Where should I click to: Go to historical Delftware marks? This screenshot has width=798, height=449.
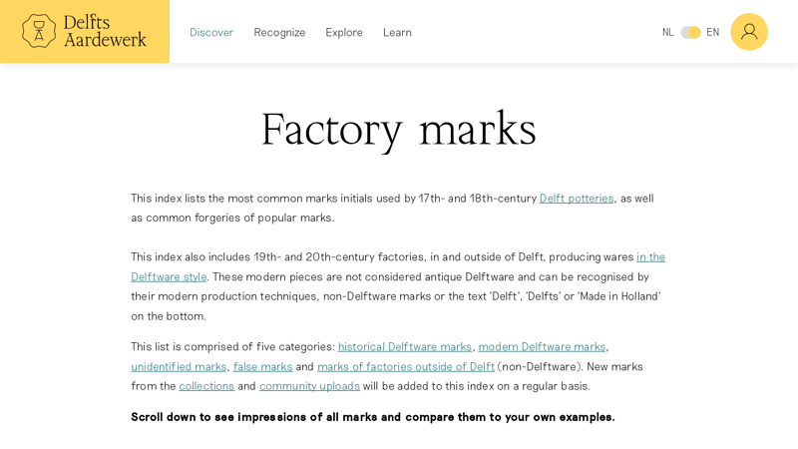[x=405, y=346]
